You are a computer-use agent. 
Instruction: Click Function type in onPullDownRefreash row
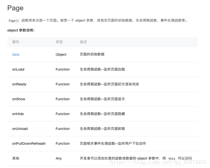click(63, 144)
